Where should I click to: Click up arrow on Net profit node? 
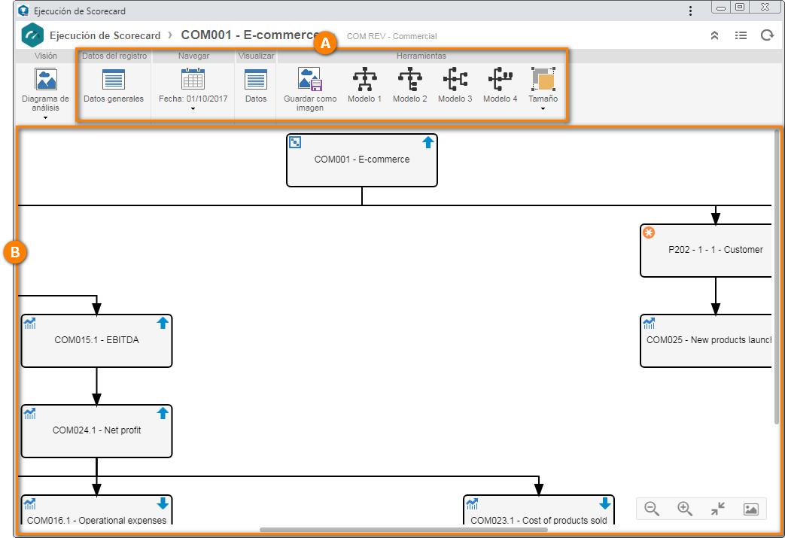pyautogui.click(x=163, y=413)
